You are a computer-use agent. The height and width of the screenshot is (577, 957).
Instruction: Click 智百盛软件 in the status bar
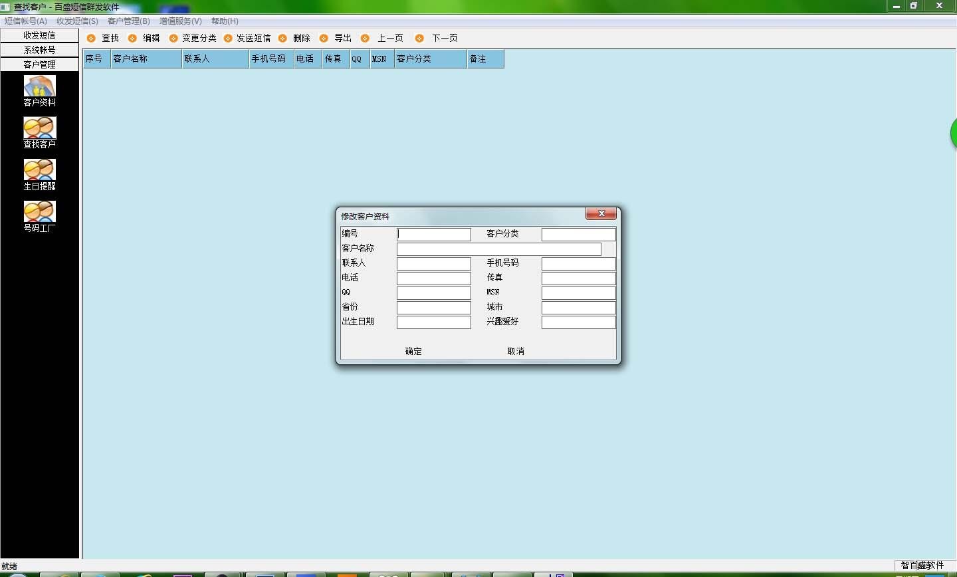922,566
